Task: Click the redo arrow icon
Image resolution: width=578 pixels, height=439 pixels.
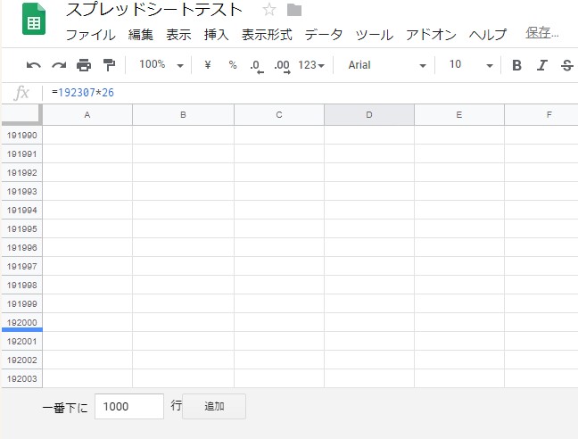Action: (59, 65)
